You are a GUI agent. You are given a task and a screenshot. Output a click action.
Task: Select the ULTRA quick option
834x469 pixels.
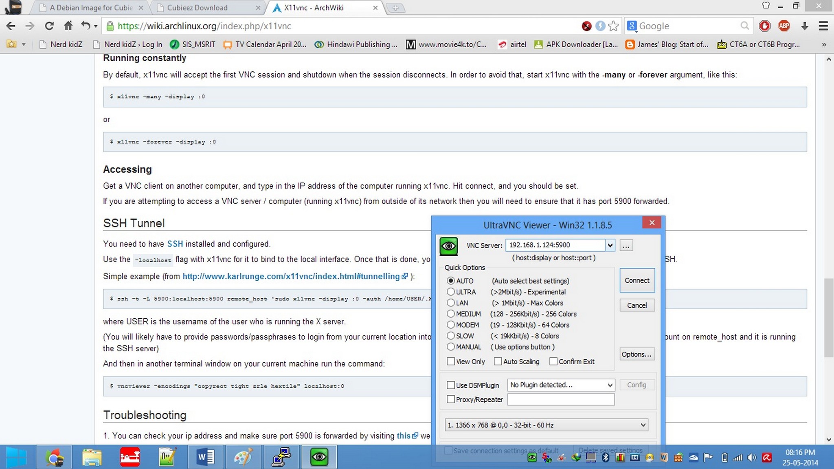[x=450, y=292]
